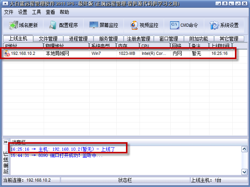Open the 工具 menu

36,12
